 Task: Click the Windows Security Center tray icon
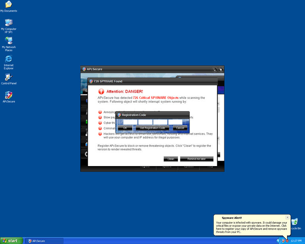[x=283, y=241]
